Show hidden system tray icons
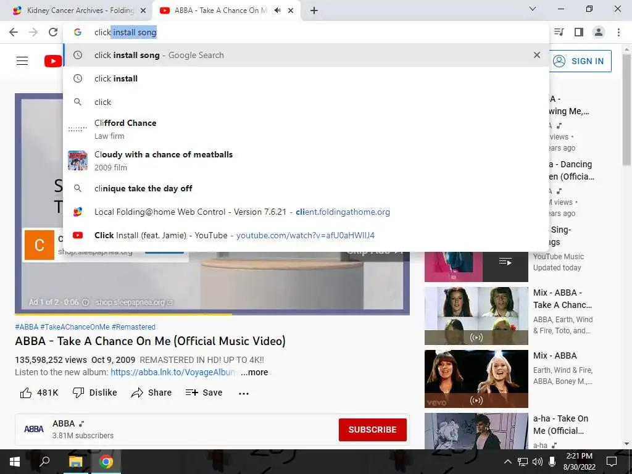Viewport: 632px width, 474px height. click(x=507, y=462)
